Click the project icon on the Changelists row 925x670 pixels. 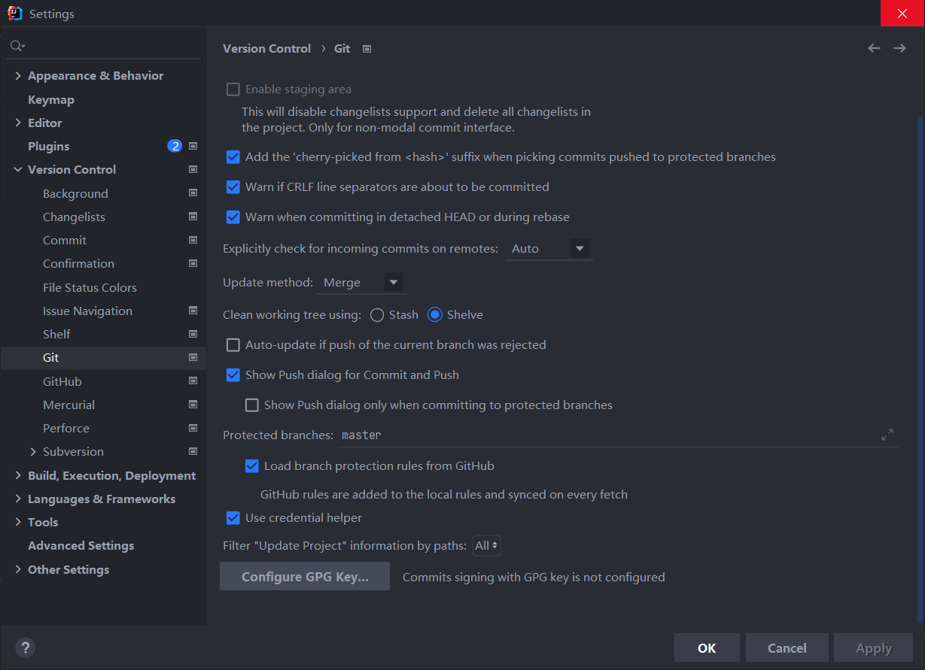point(193,217)
